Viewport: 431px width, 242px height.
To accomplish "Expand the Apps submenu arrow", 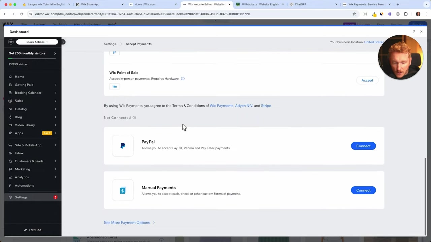I will click(55, 133).
